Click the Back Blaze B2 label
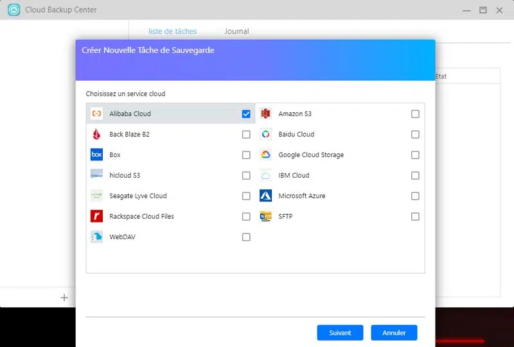The width and height of the screenshot is (514, 347). click(x=130, y=134)
